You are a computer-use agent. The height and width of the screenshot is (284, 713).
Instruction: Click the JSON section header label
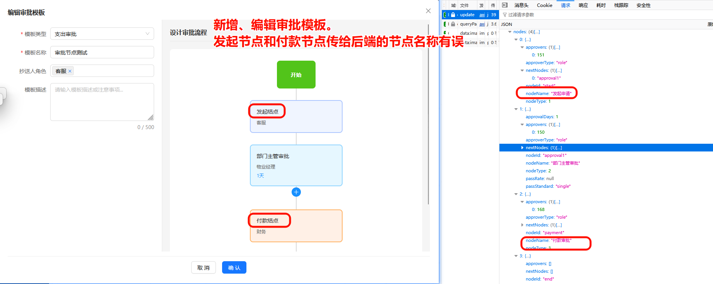coord(506,24)
